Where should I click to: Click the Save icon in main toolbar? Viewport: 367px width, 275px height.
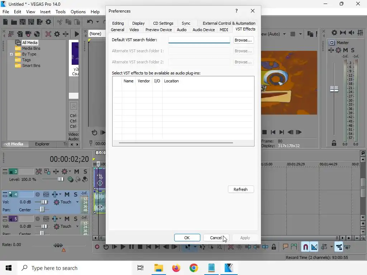coord(23,22)
